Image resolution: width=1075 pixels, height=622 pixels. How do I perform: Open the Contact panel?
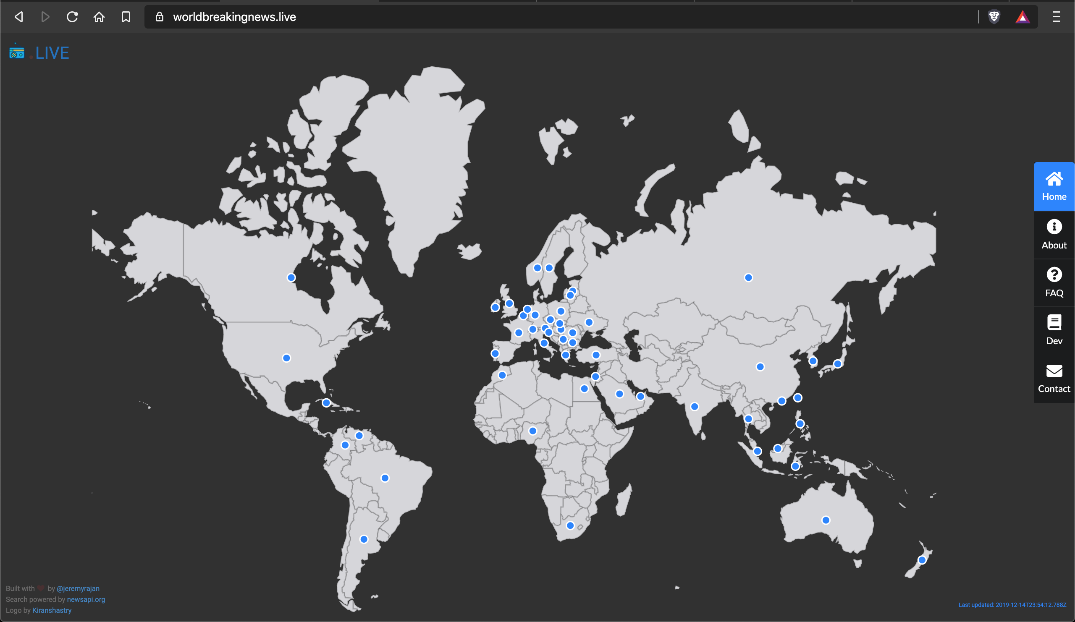[1053, 378]
